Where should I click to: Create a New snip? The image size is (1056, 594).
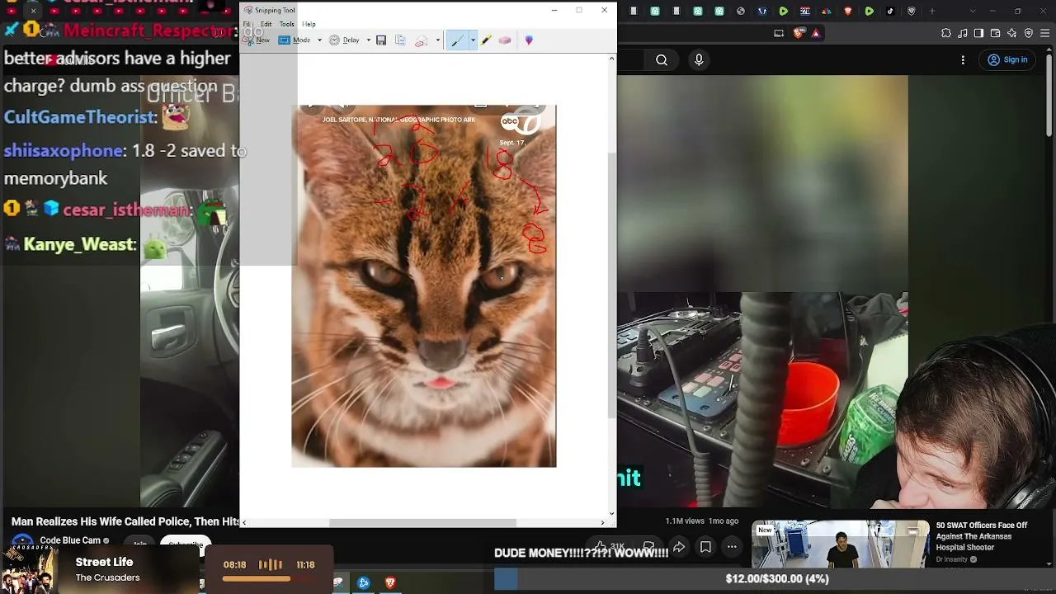257,40
